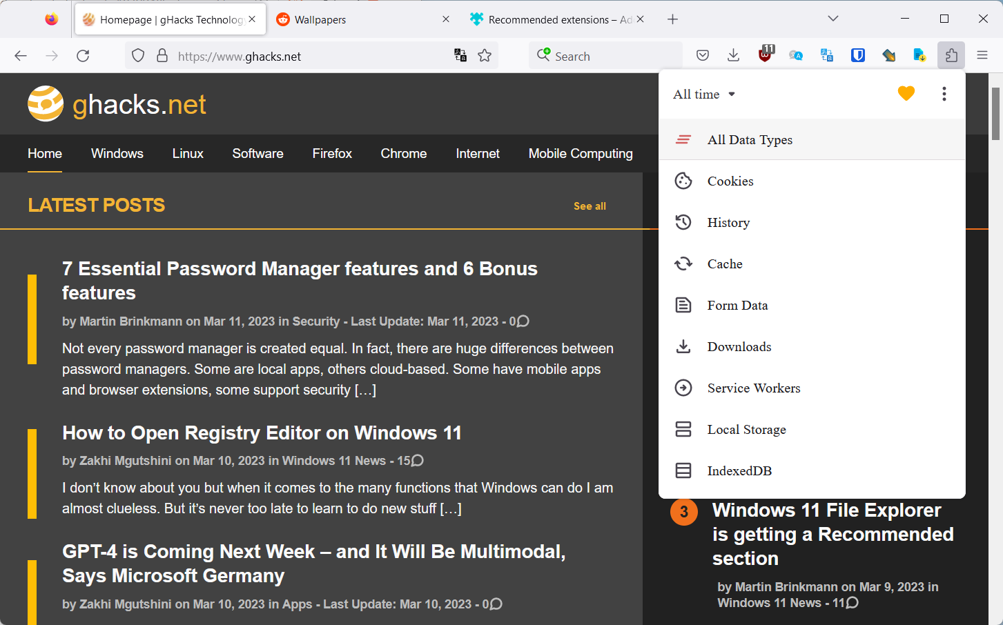
Task: Bookmark this page with the star
Action: click(x=485, y=55)
